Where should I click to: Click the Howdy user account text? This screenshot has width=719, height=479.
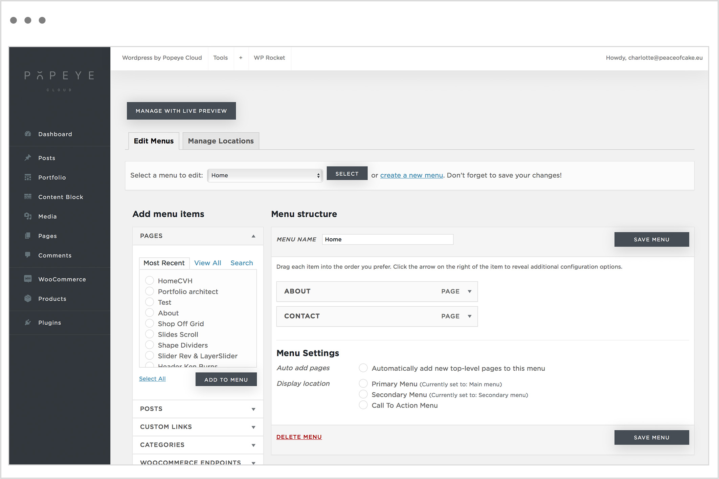point(654,58)
